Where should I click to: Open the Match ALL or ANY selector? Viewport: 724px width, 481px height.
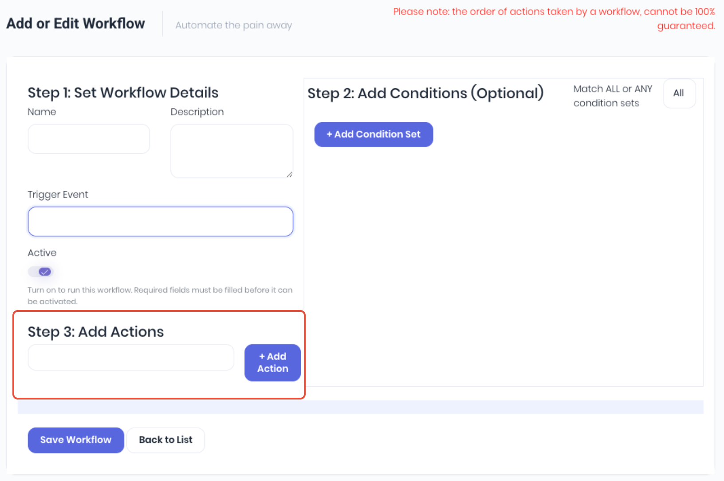(679, 93)
